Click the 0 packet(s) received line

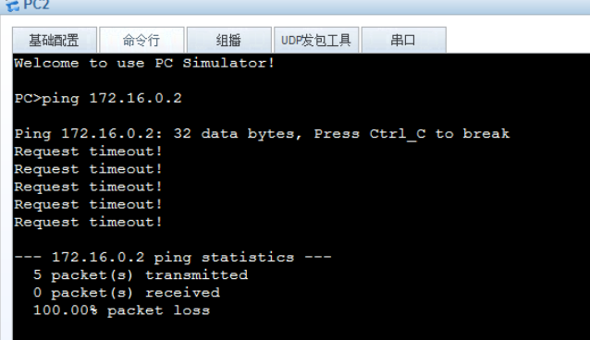pos(127,293)
